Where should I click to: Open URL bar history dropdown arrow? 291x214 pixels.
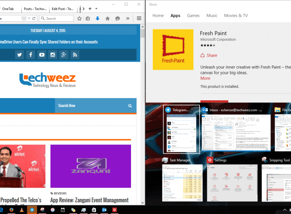(29, 18)
